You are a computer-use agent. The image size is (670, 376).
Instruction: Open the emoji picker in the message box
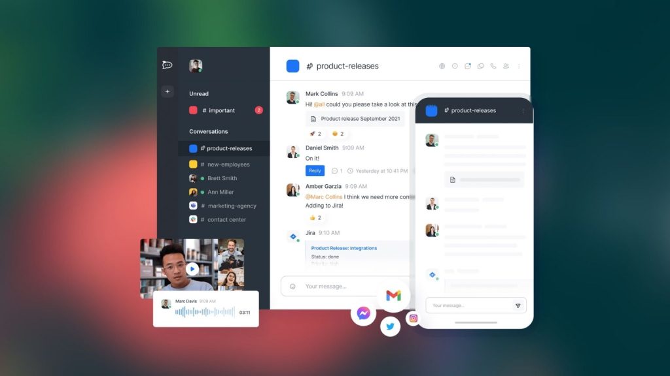click(x=292, y=287)
